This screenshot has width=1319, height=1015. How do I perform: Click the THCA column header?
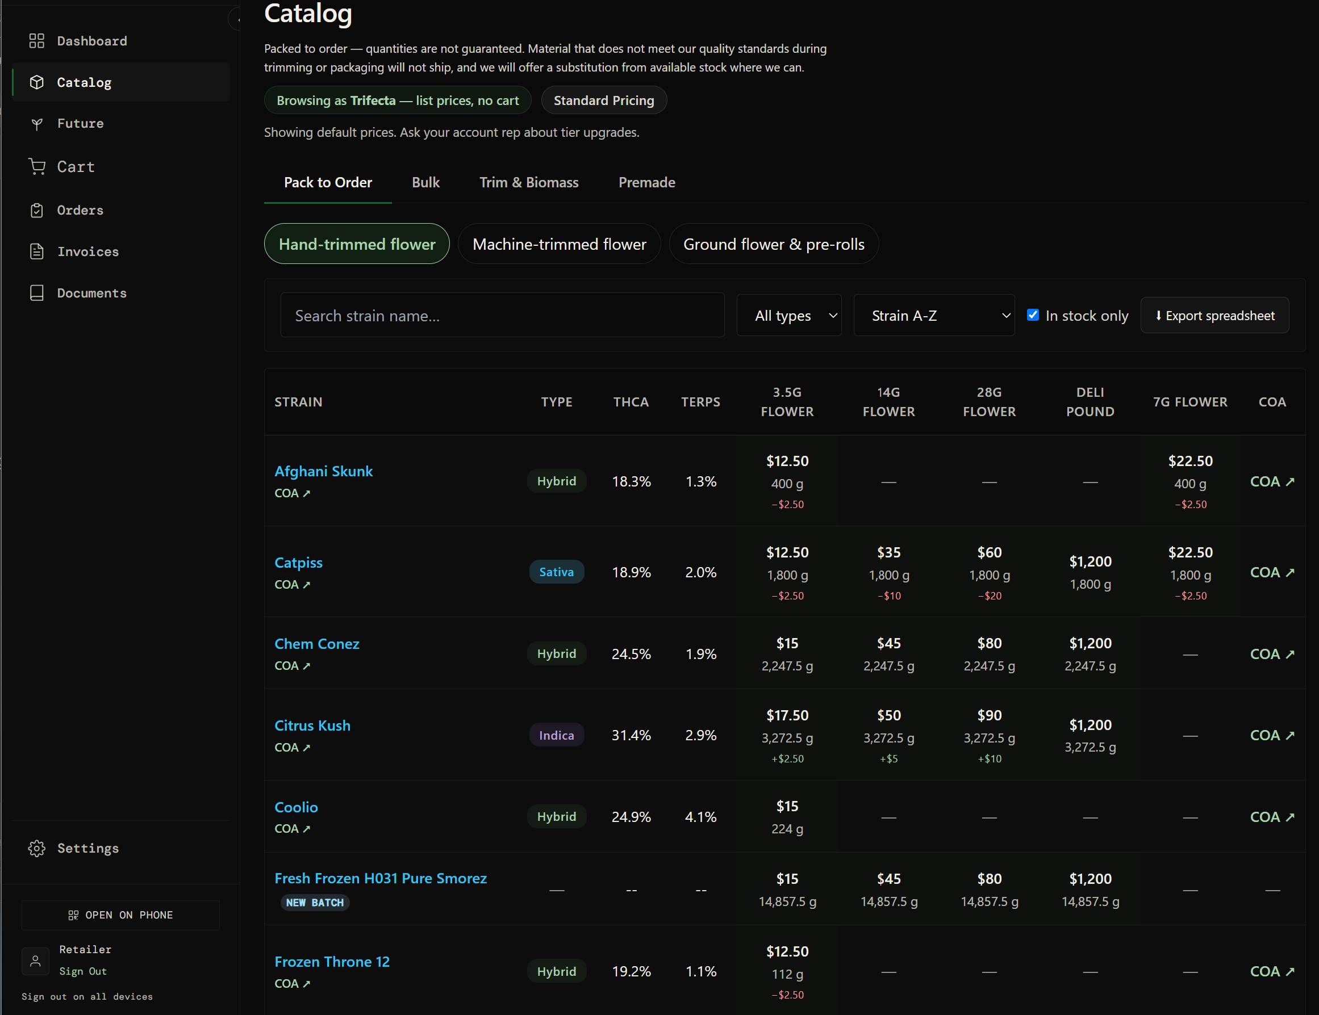point(631,402)
